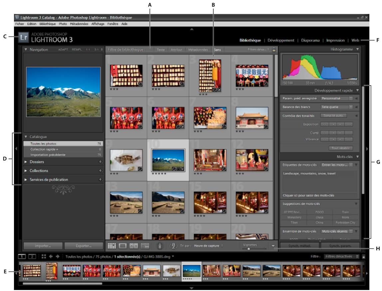382x291 pixels.
Task: Click the Synch. param. button
Action: point(340,246)
